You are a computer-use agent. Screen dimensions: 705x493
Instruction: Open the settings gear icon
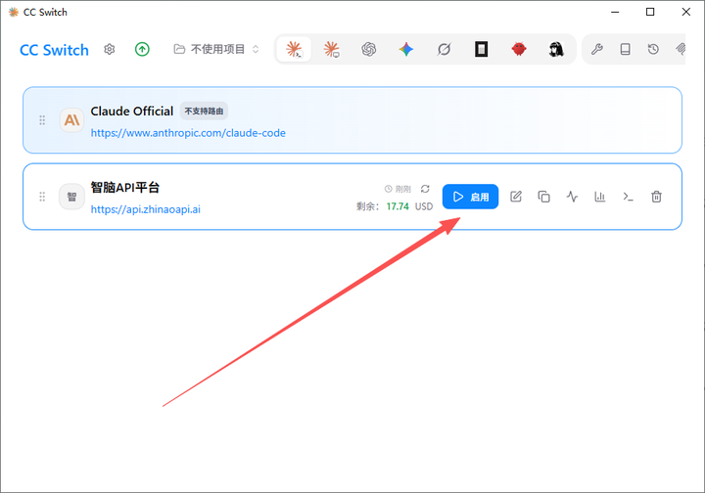pyautogui.click(x=110, y=49)
